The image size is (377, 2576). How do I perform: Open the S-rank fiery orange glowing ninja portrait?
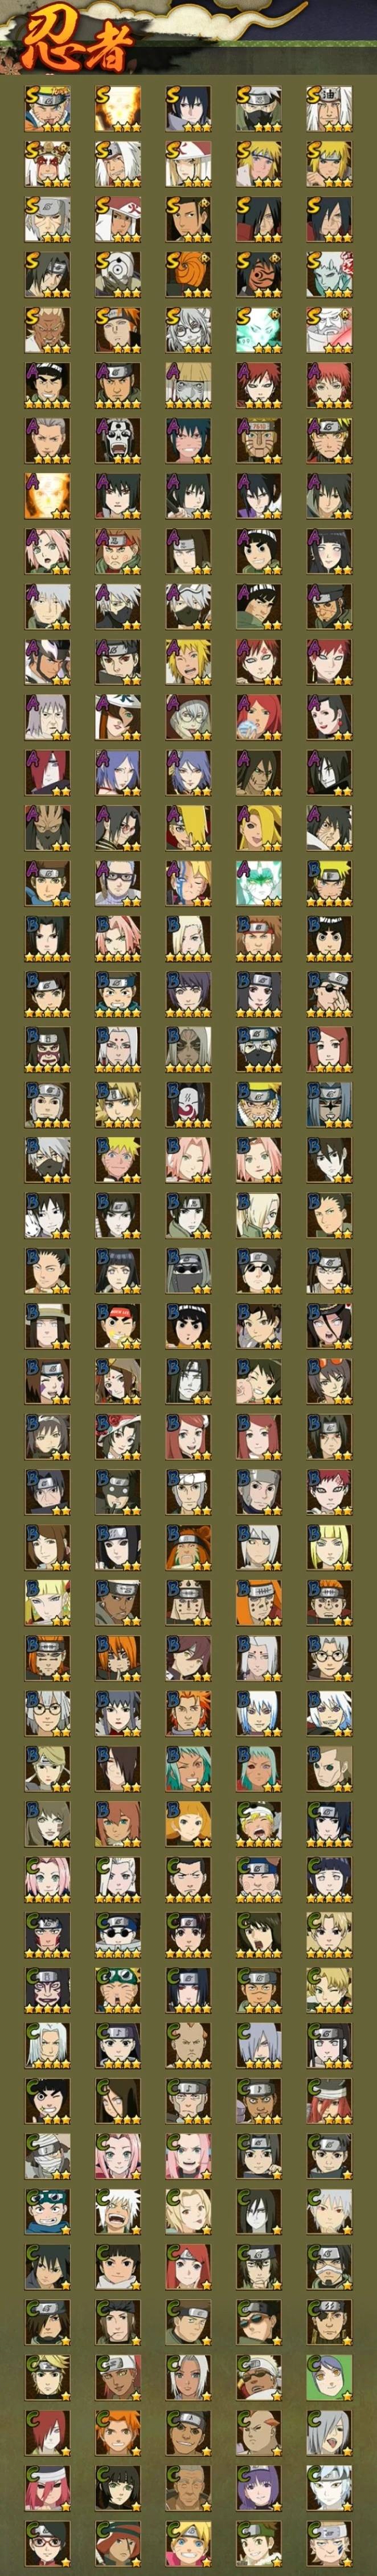(118, 108)
